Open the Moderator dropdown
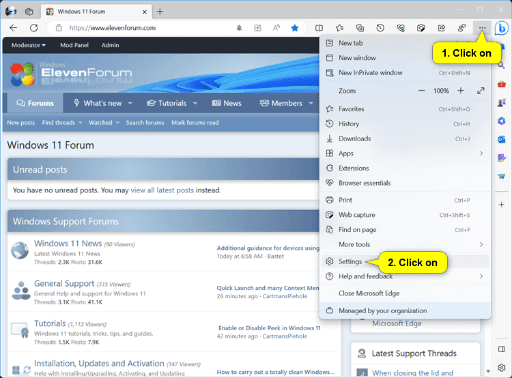 pos(29,45)
